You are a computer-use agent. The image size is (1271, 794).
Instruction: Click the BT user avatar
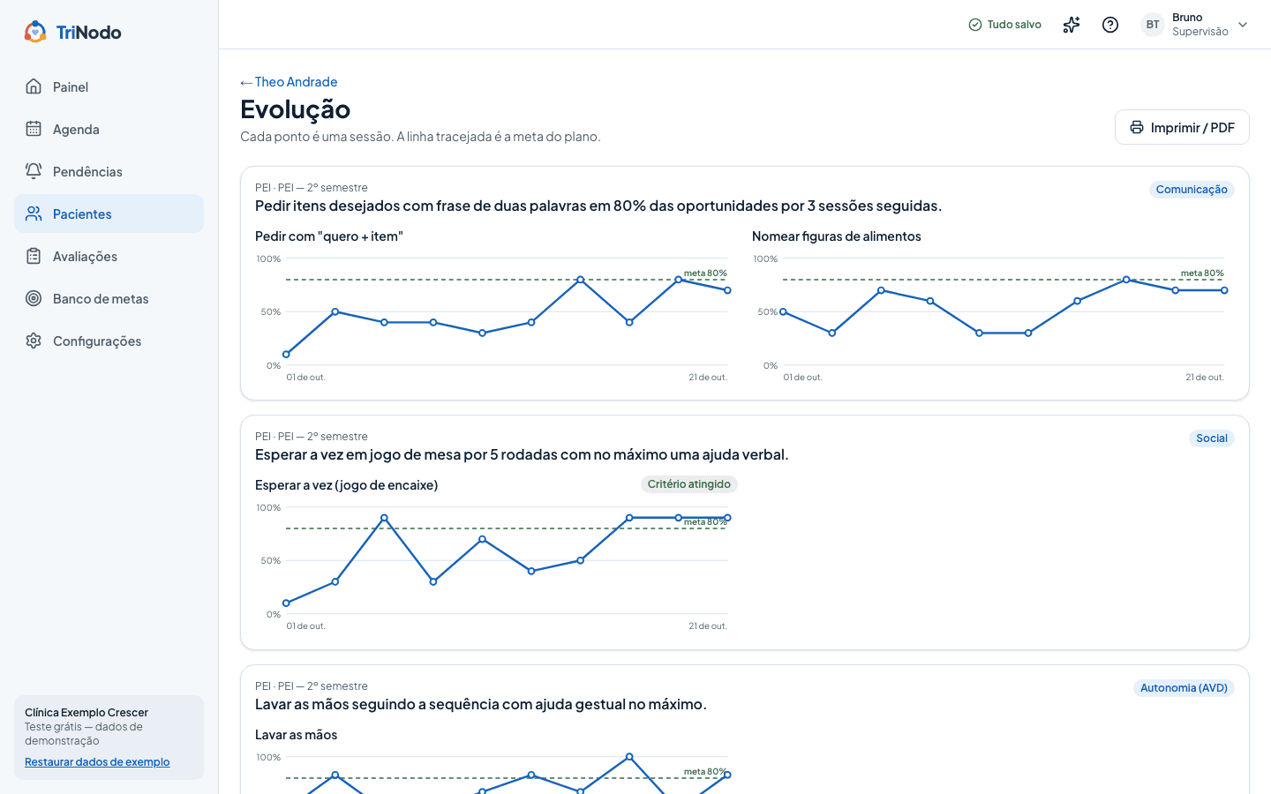[1153, 25]
